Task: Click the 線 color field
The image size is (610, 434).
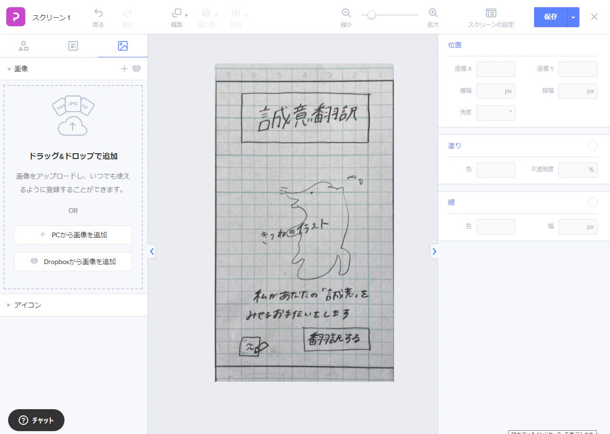Action: click(496, 227)
